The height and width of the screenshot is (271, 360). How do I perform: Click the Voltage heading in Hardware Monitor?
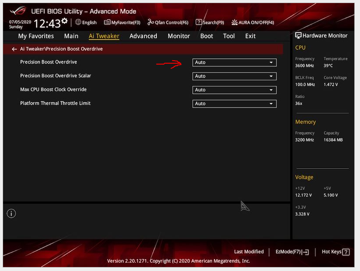coord(304,177)
